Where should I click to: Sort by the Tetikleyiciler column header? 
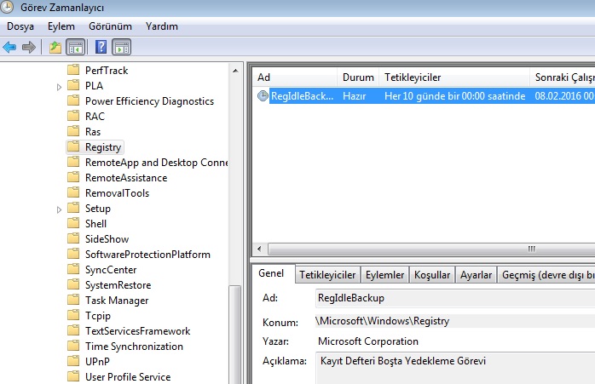pos(454,77)
